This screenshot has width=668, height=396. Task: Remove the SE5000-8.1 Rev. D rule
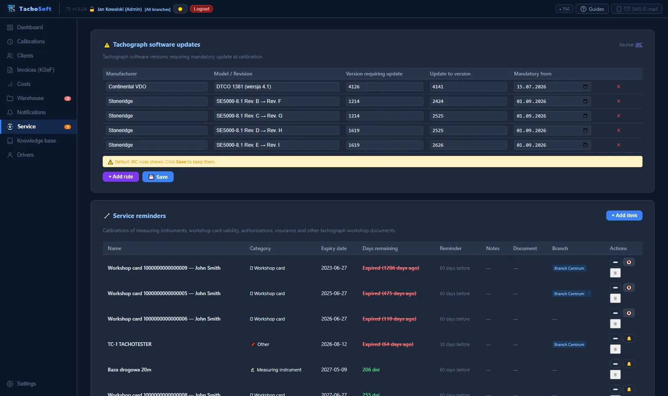click(618, 130)
